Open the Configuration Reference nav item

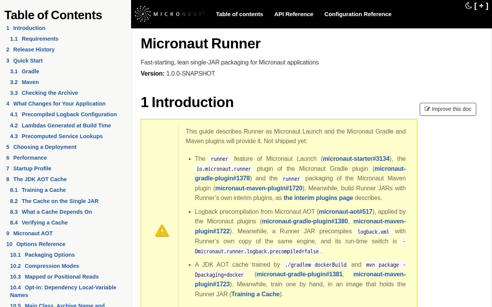point(358,14)
